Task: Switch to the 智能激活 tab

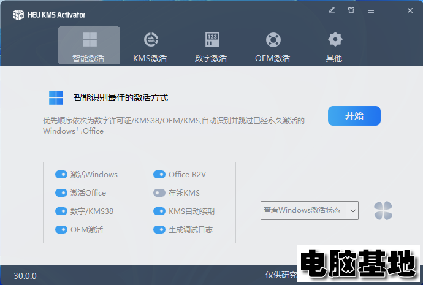Action: point(89,45)
